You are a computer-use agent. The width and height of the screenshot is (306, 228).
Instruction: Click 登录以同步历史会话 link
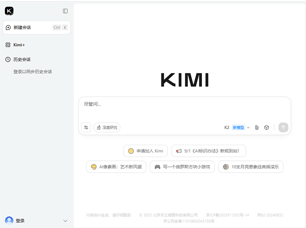pos(33,71)
